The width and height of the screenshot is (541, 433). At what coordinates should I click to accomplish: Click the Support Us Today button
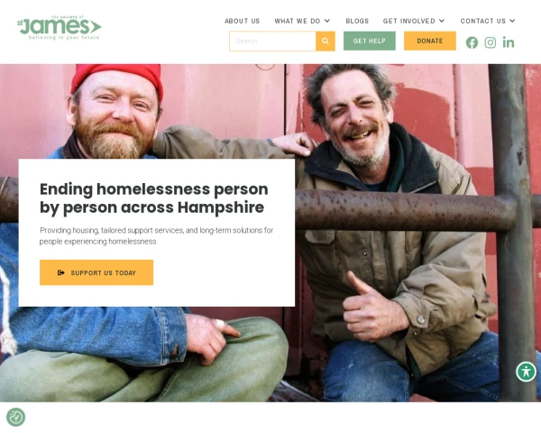[x=96, y=272]
